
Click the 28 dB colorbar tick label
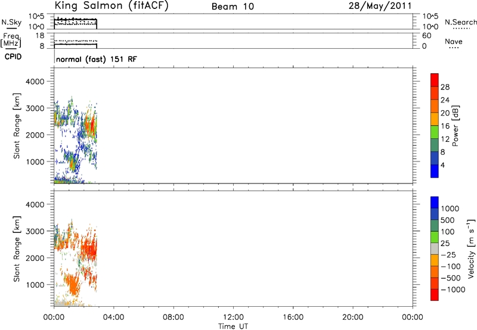tap(445, 87)
